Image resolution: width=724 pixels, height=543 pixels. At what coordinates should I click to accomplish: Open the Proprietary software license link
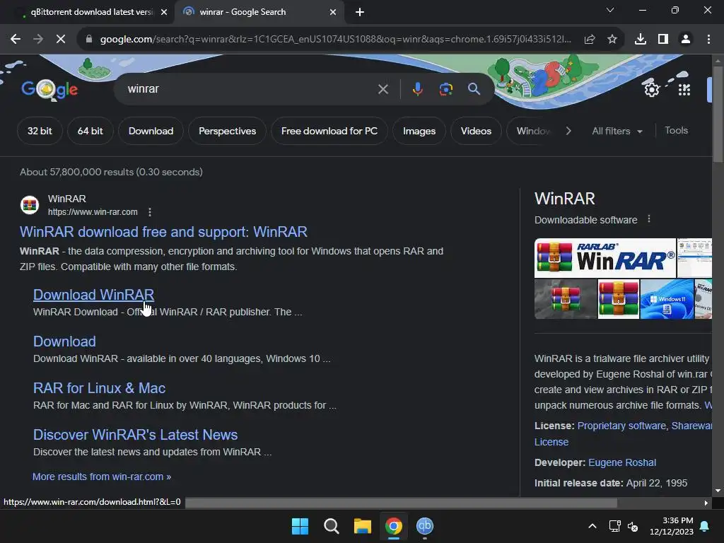621,426
